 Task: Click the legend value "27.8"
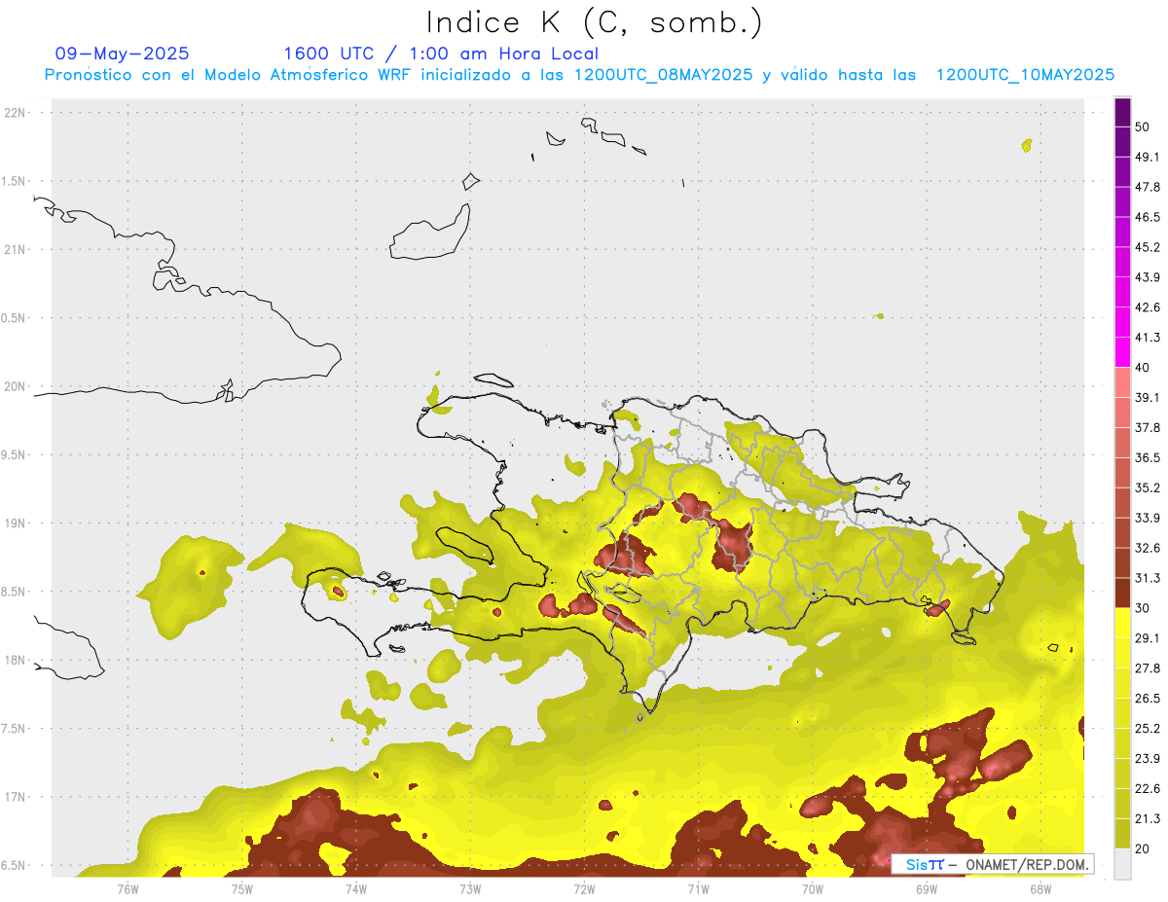pyautogui.click(x=1149, y=668)
